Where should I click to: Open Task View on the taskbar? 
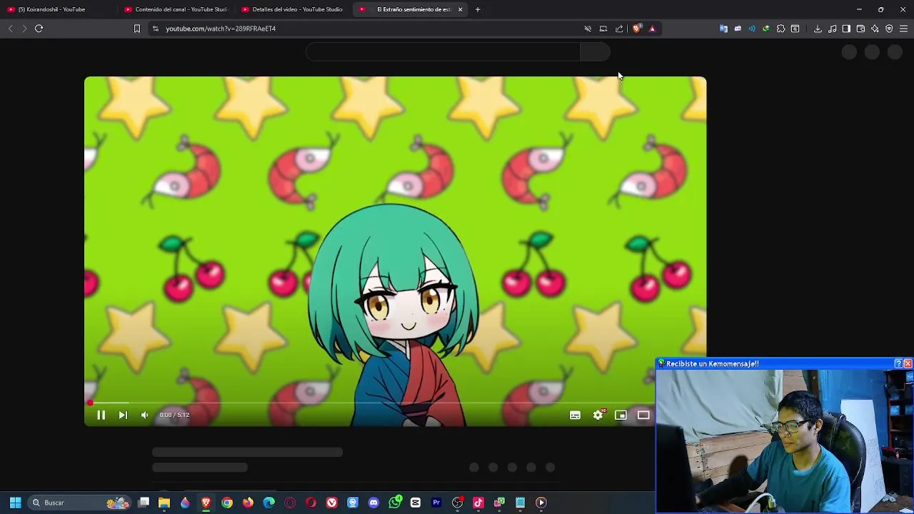144,503
